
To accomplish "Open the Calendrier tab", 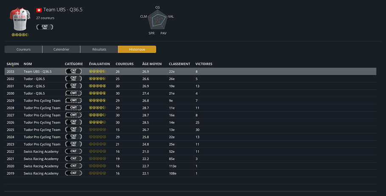I will tap(62, 50).
